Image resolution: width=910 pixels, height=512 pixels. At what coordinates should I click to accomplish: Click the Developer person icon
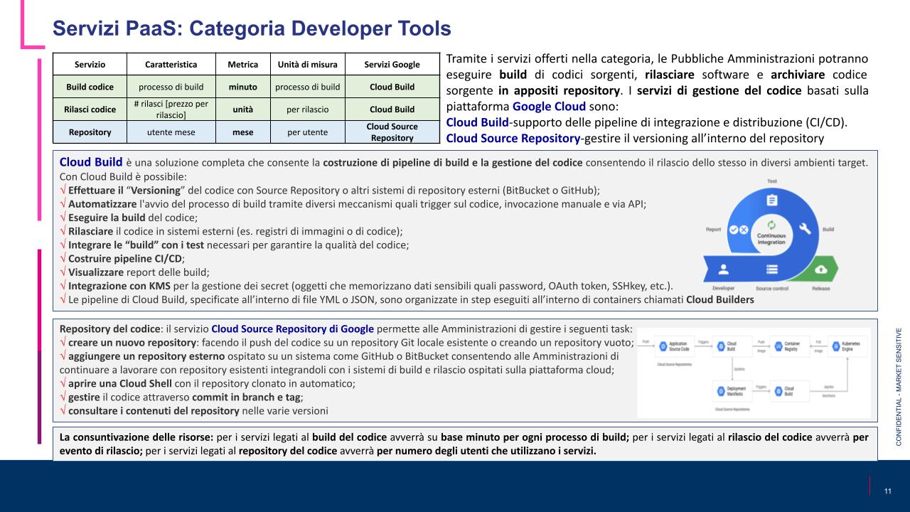(724, 269)
